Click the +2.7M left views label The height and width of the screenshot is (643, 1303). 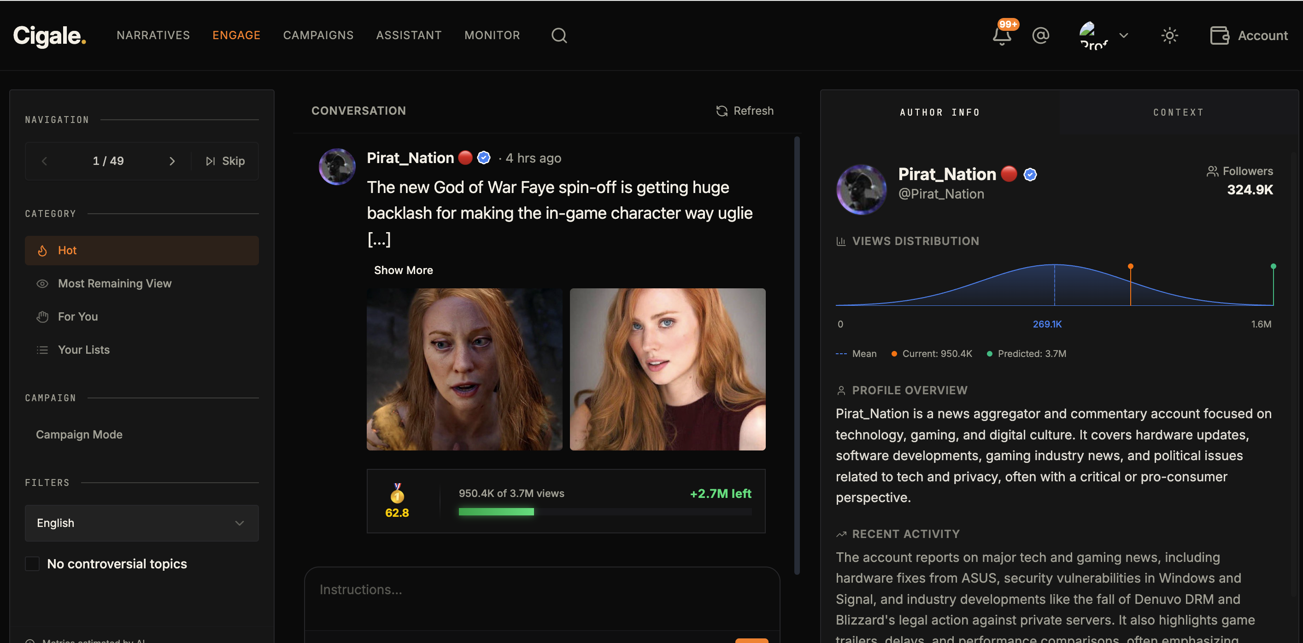tap(721, 494)
